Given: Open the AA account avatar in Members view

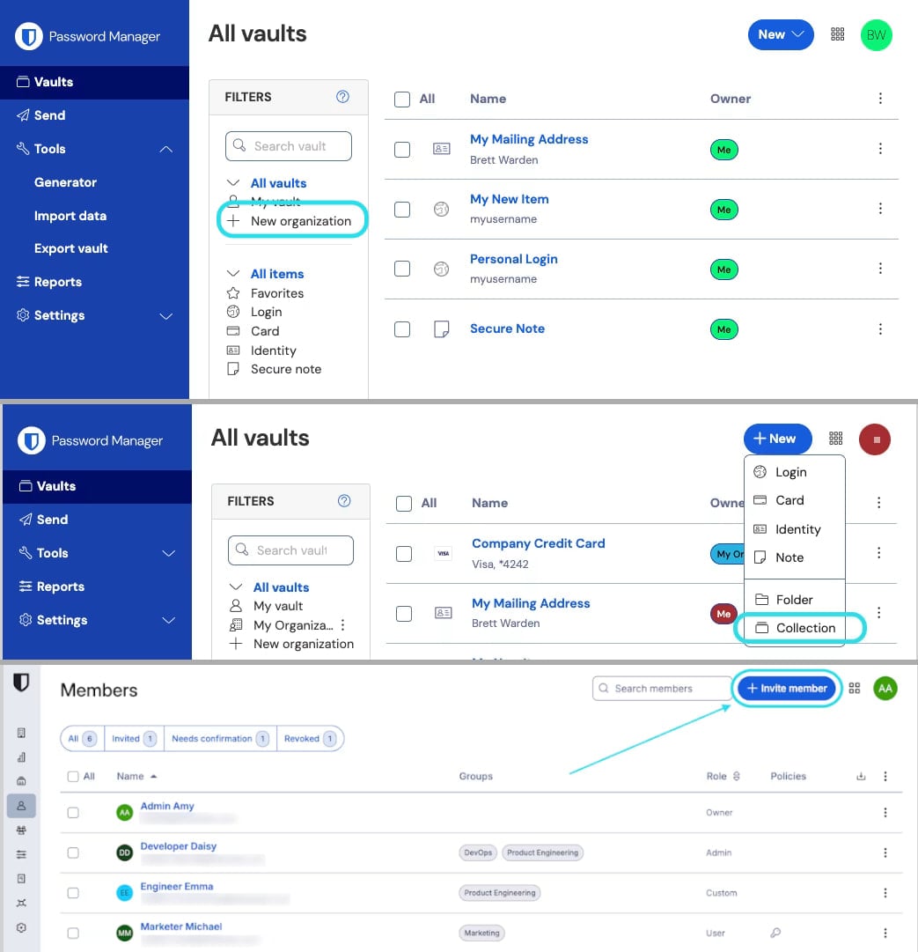Looking at the screenshot, I should click(x=885, y=688).
